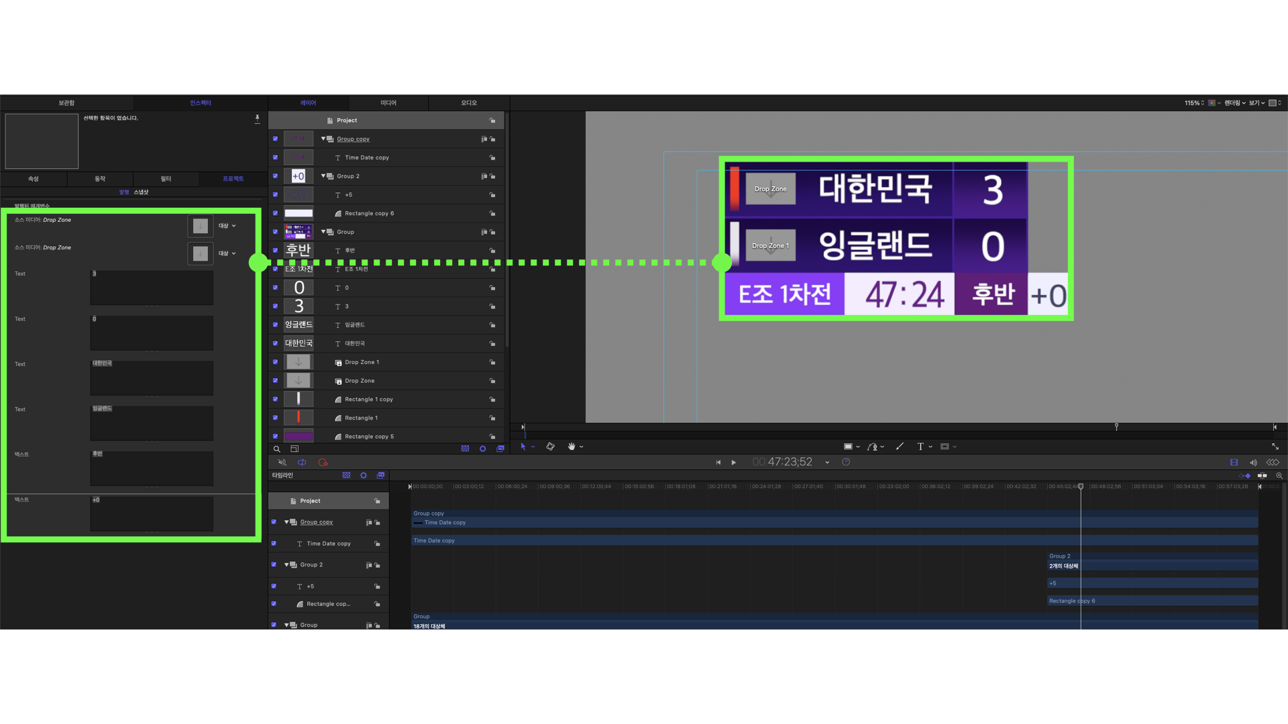Screen dimensions: 1288x724
Task: Toggle visibility checkbox for Rectangle copy 6
Action: point(275,213)
